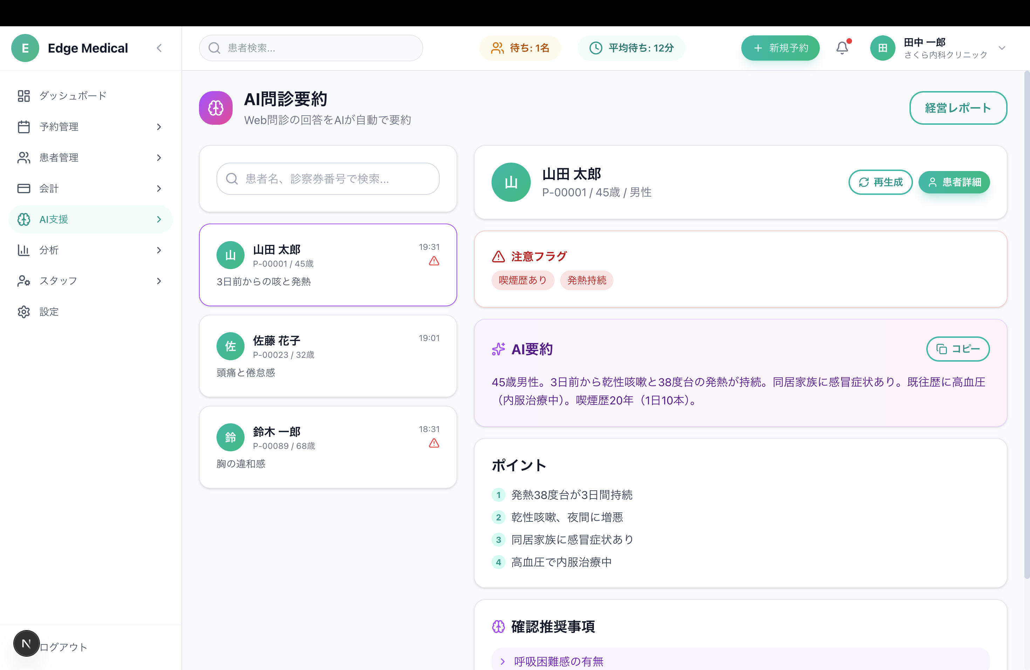
Task: Click the N avatar badge near ログアウト
Action: (x=26, y=643)
